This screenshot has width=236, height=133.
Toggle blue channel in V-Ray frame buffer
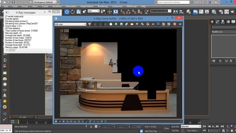point(105,24)
